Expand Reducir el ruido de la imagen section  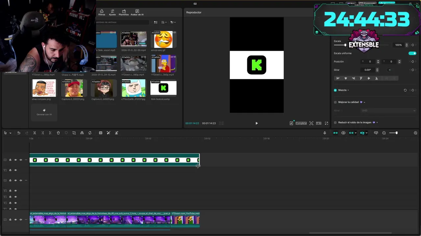pos(377,123)
